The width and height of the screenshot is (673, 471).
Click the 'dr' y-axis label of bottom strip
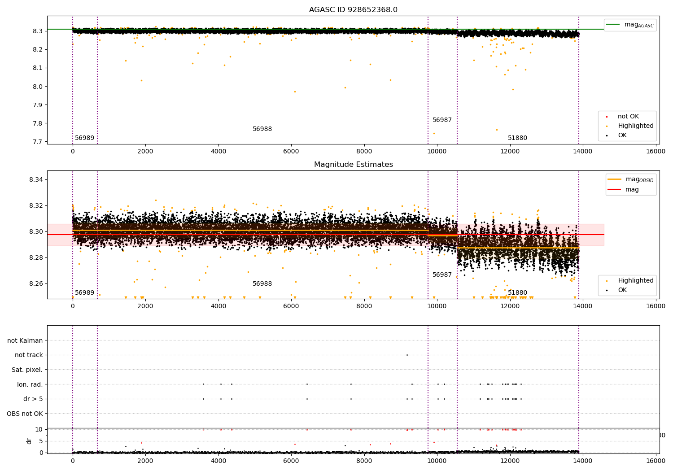point(29,441)
